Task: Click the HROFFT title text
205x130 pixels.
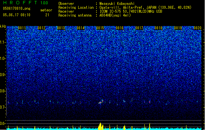Action: pyautogui.click(x=20, y=3)
